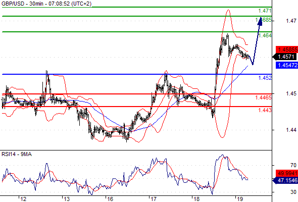The height and width of the screenshot is (202, 298).
Task: Click the 1.4465 support level label
Action: 264,97
